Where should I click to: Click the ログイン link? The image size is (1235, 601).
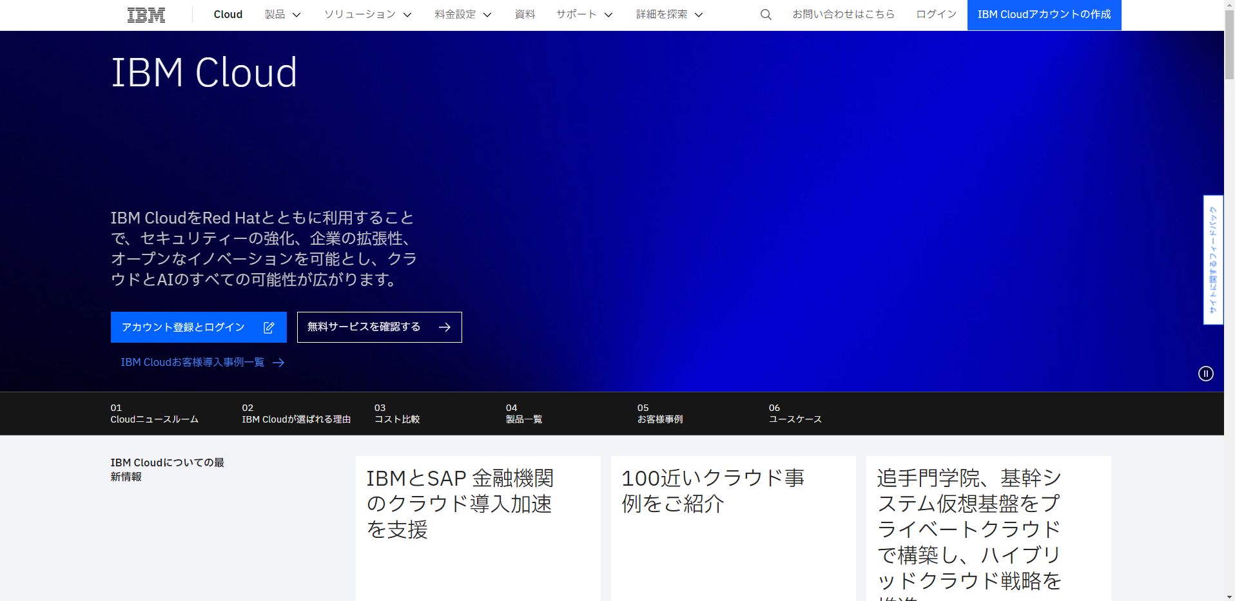pos(937,15)
